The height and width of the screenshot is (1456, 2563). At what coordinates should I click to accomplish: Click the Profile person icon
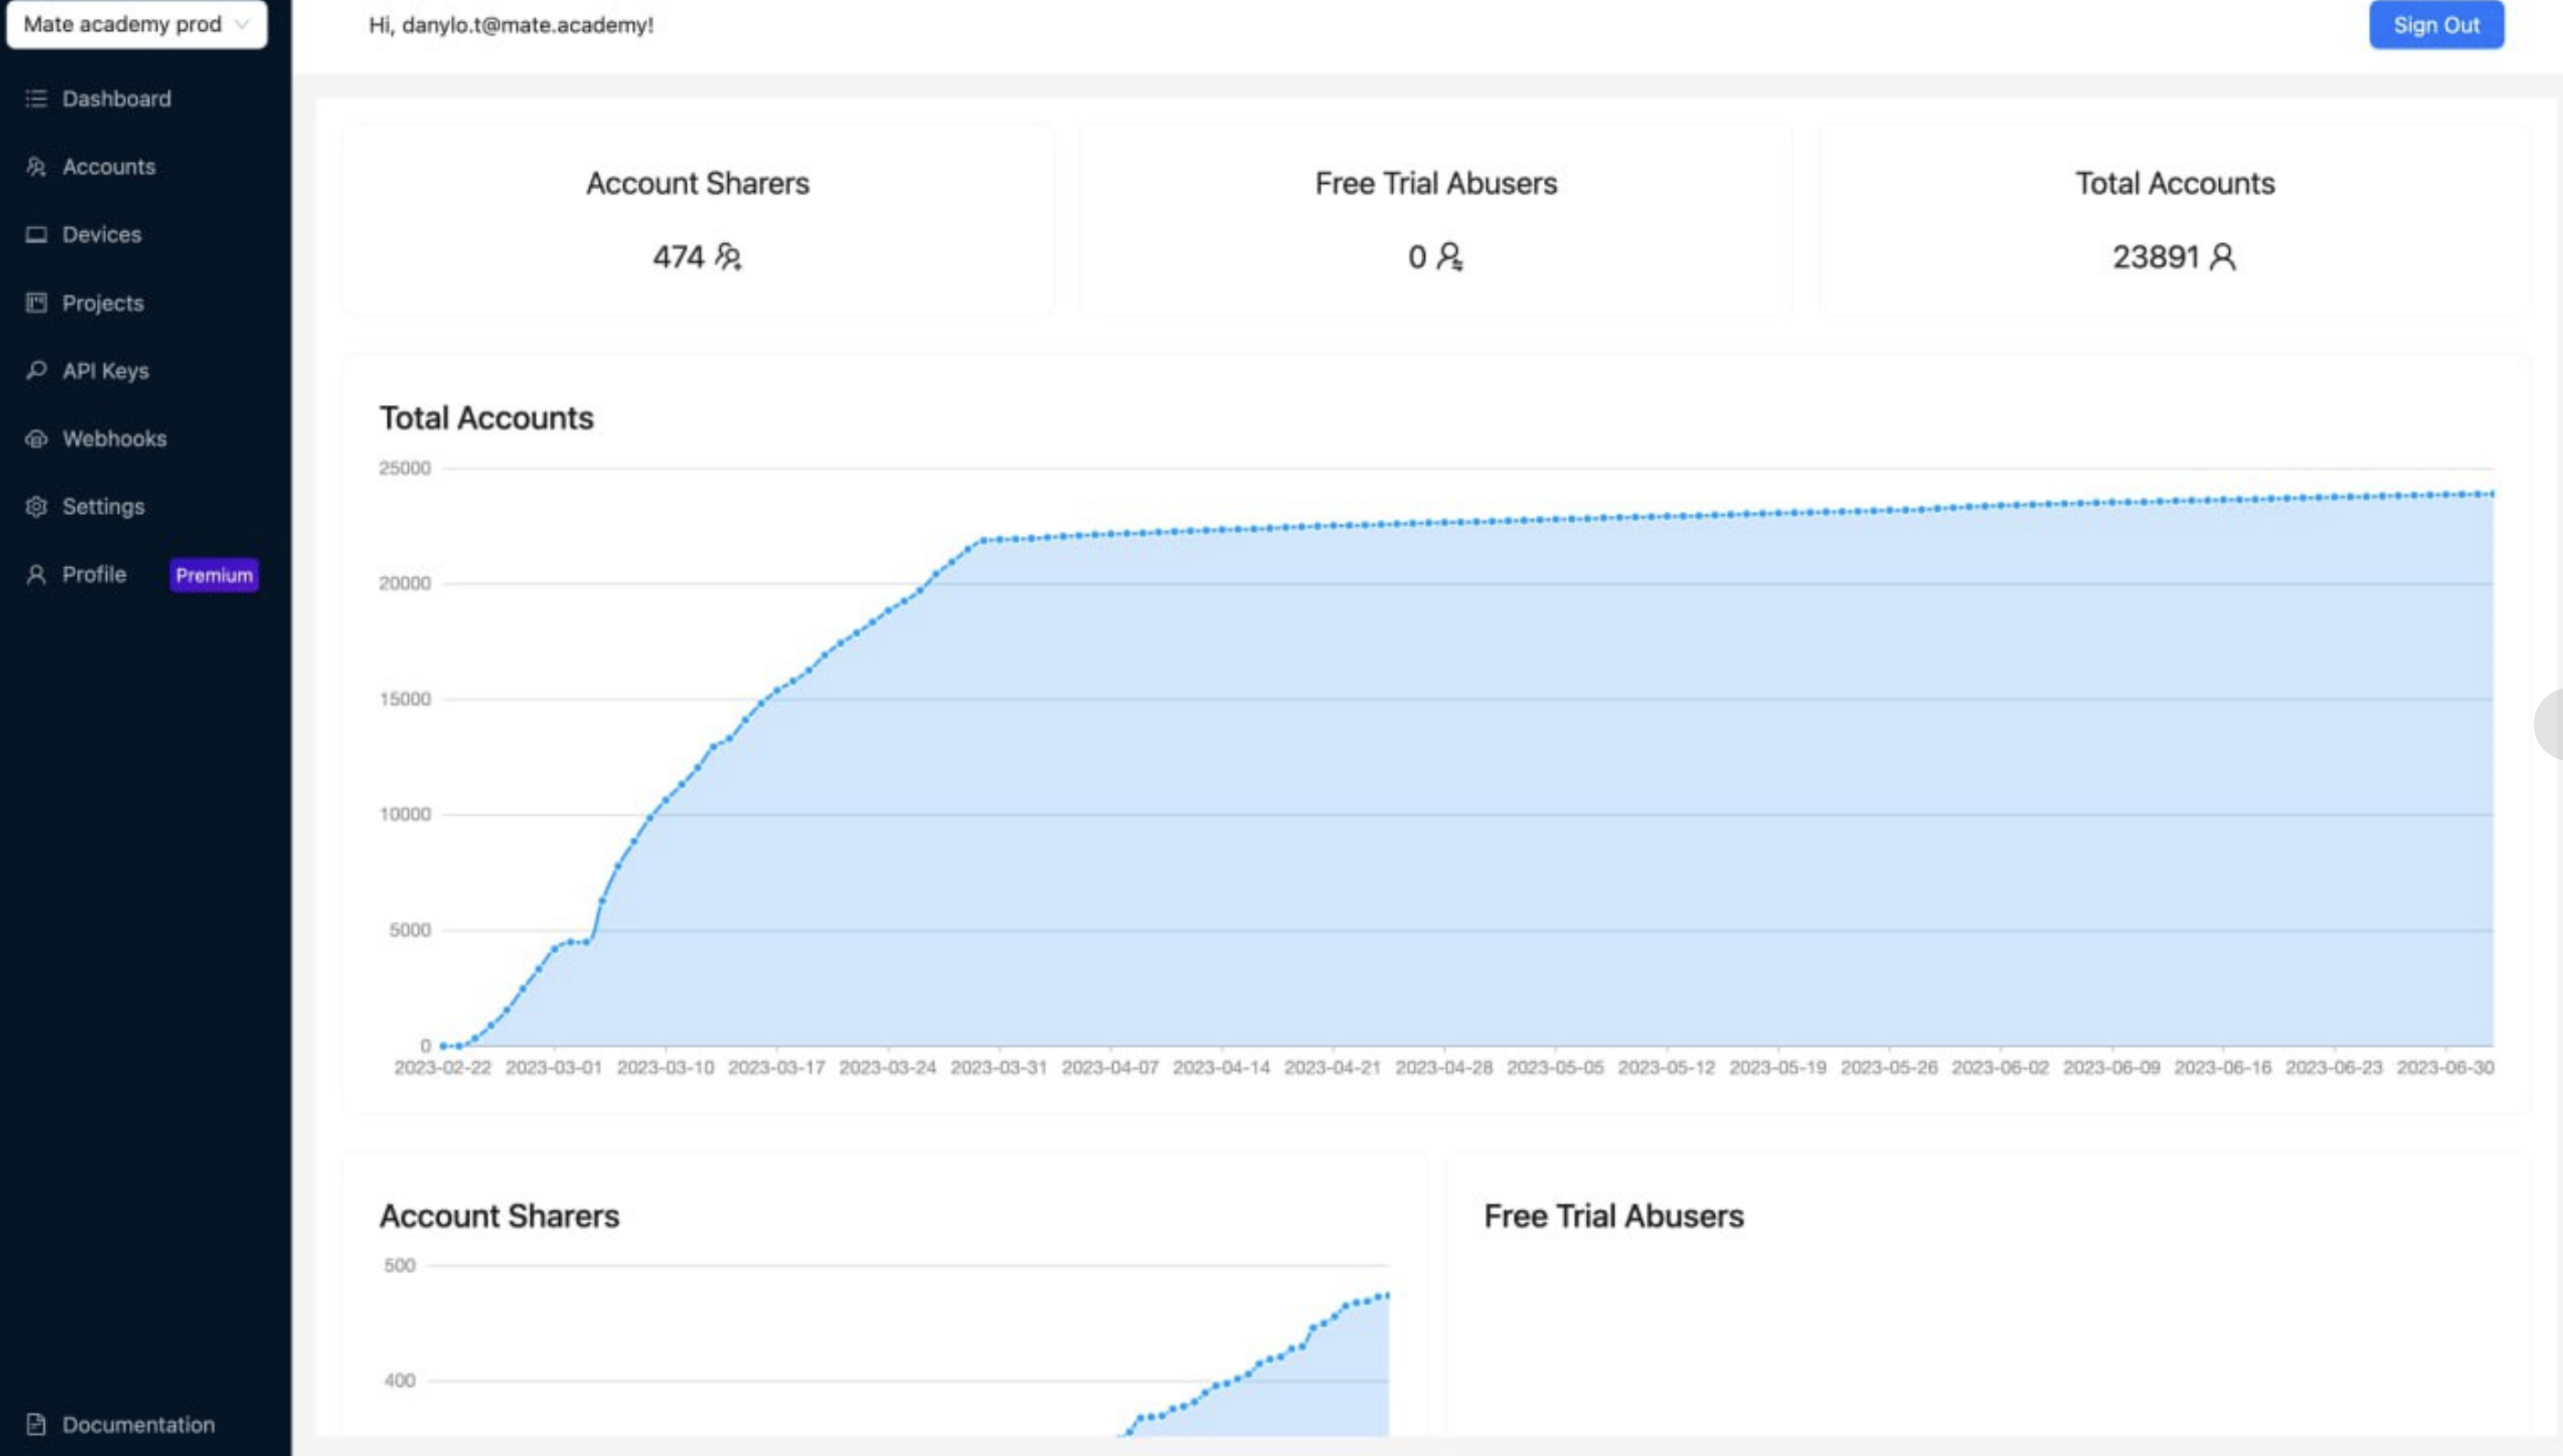[36, 574]
